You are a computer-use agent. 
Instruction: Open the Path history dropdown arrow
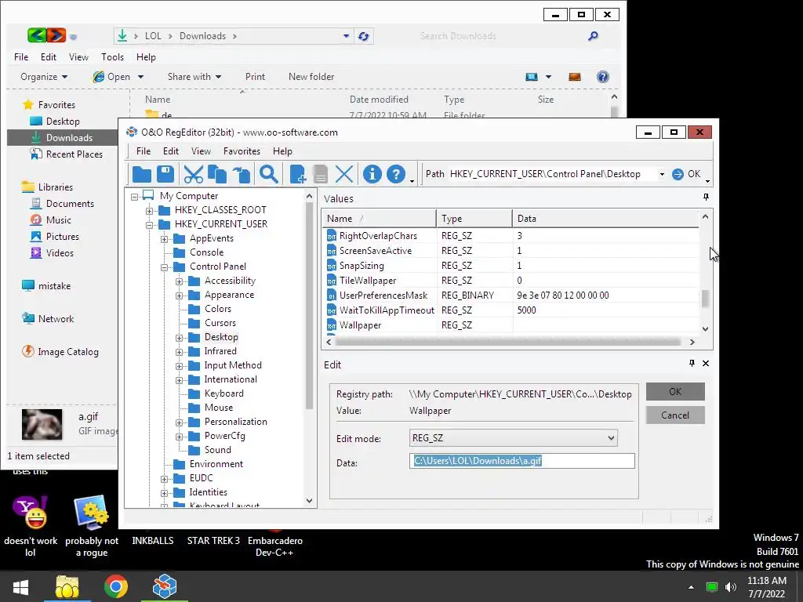click(x=662, y=175)
